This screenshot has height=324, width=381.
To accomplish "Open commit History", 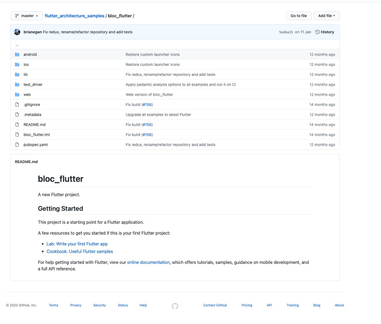I will 324,32.
